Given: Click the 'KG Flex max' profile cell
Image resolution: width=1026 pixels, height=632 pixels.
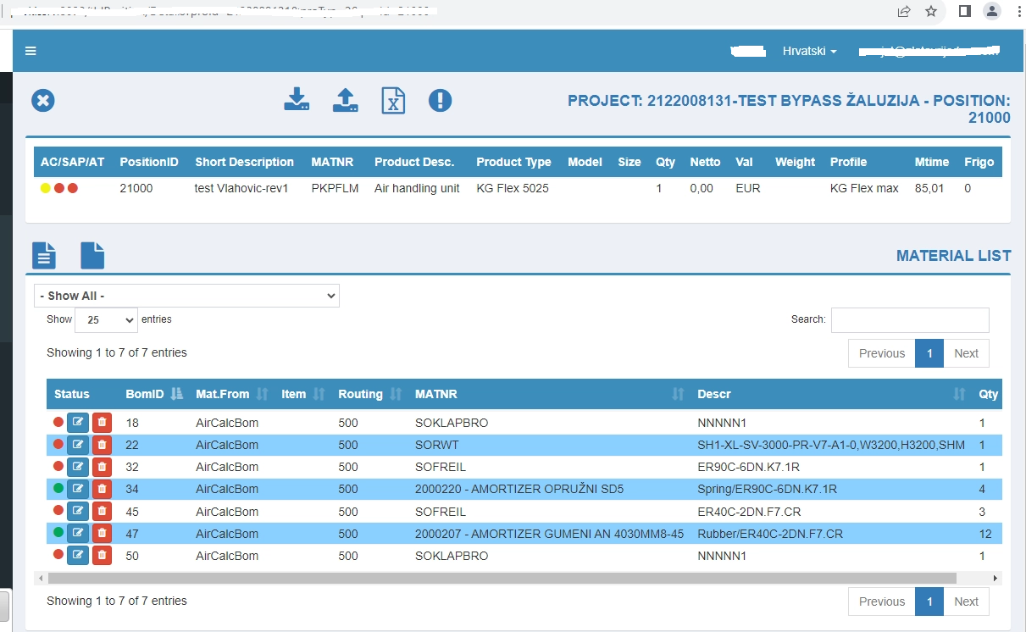Looking at the screenshot, I should pyautogui.click(x=864, y=188).
